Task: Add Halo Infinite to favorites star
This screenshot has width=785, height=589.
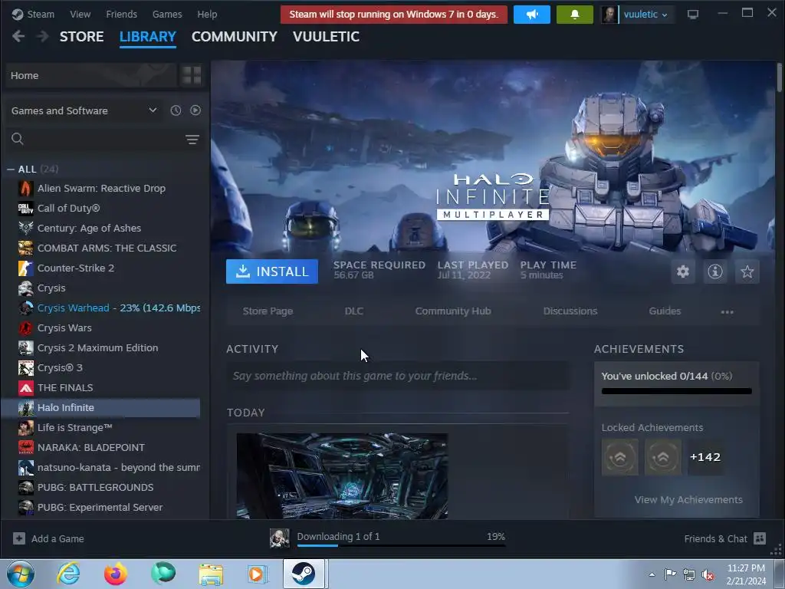Action: 747,271
